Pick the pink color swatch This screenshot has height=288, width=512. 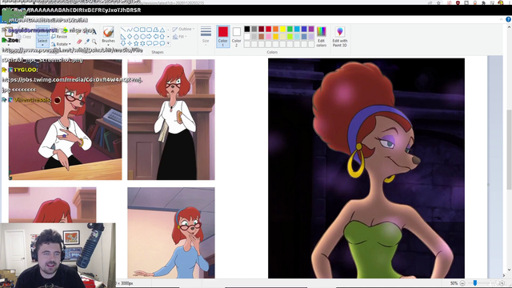[x=269, y=37]
